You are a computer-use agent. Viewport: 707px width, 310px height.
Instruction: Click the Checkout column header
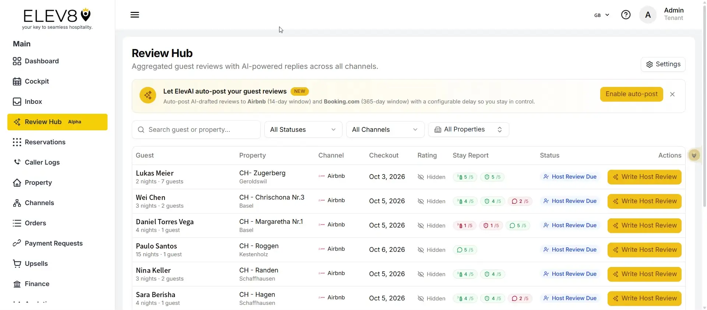[x=384, y=155]
